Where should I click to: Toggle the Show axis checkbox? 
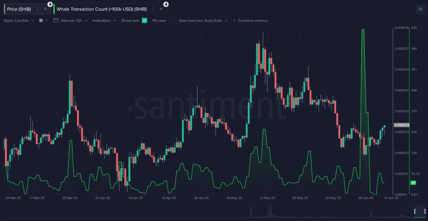(144, 20)
